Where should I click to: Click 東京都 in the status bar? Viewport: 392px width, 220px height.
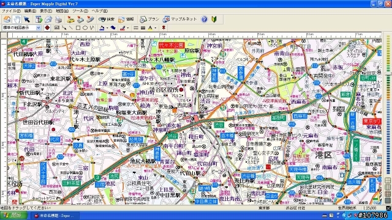[x=264, y=208]
